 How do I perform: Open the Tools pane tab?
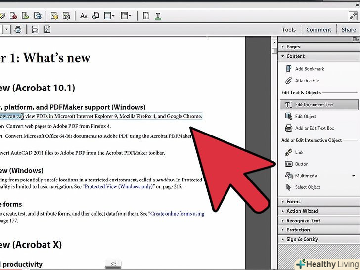coord(289,30)
